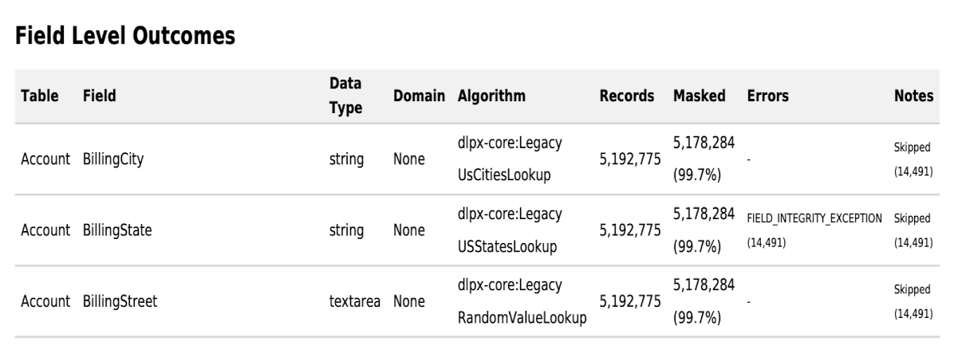Screen dimensions: 954x345
Task: Select the Domain column header
Action: (x=419, y=96)
